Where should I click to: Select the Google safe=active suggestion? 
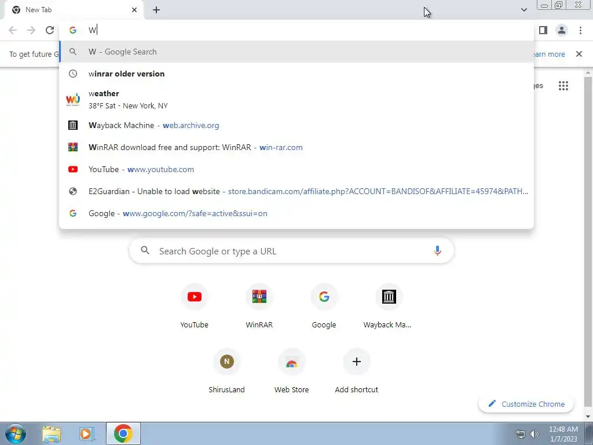296,213
